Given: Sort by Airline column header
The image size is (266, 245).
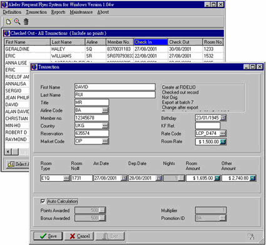Looking at the screenshot, I should tap(96, 42).
